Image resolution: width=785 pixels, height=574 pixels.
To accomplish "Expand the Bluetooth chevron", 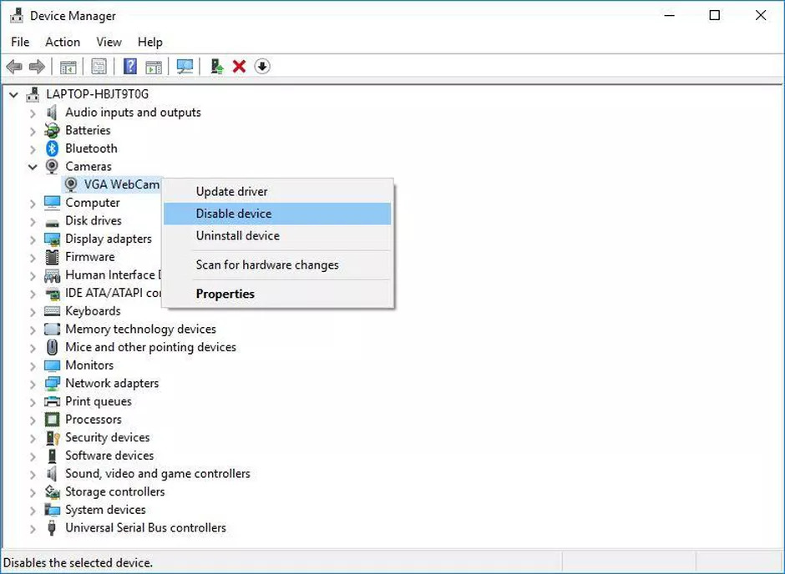I will [x=33, y=149].
